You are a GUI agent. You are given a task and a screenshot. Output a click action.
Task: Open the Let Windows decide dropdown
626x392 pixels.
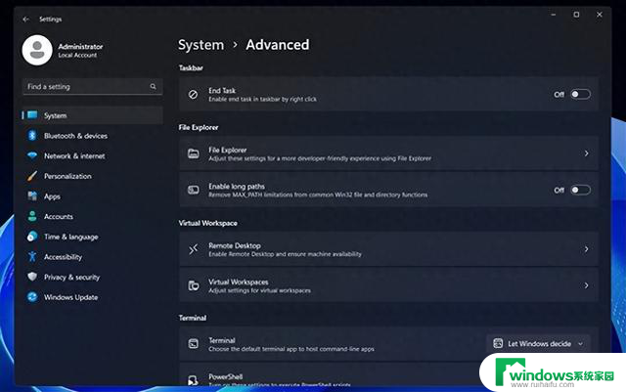[538, 344]
